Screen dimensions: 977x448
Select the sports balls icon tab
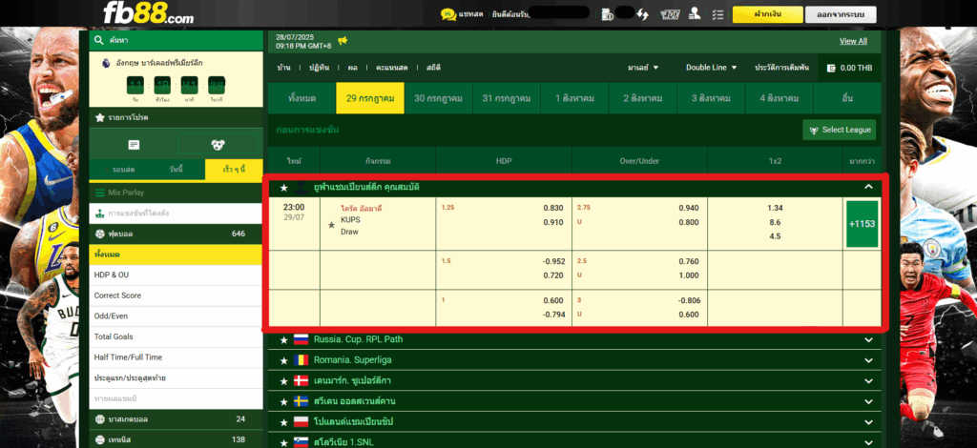(218, 144)
